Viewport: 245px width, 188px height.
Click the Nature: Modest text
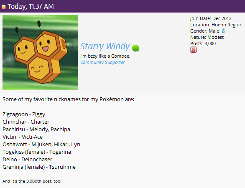(207, 37)
